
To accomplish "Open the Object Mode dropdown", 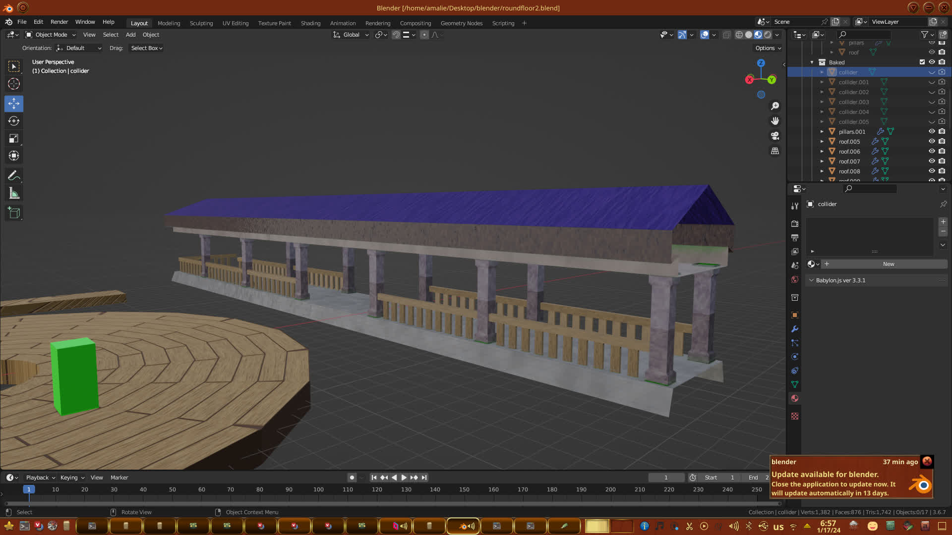I will 51,35.
